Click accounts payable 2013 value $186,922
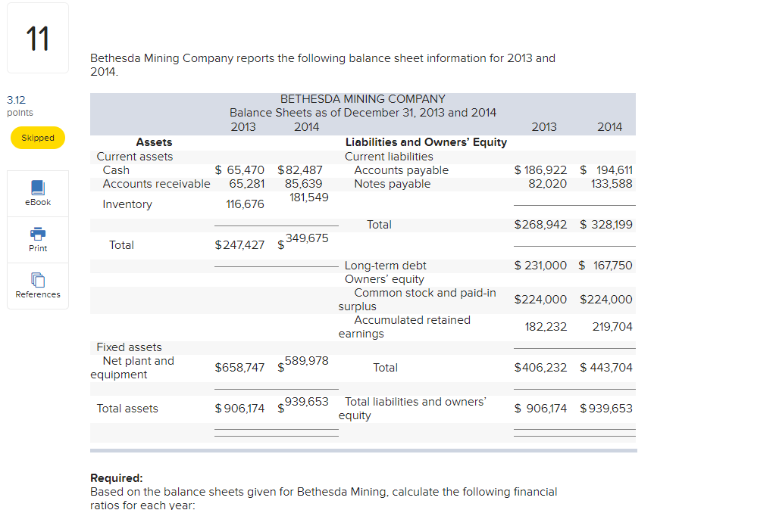 [x=540, y=170]
